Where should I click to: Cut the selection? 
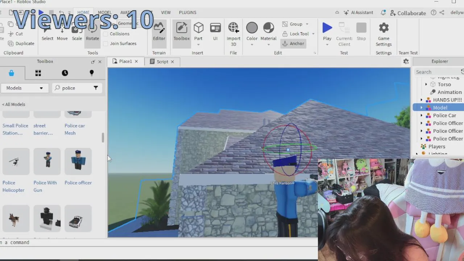coord(15,34)
